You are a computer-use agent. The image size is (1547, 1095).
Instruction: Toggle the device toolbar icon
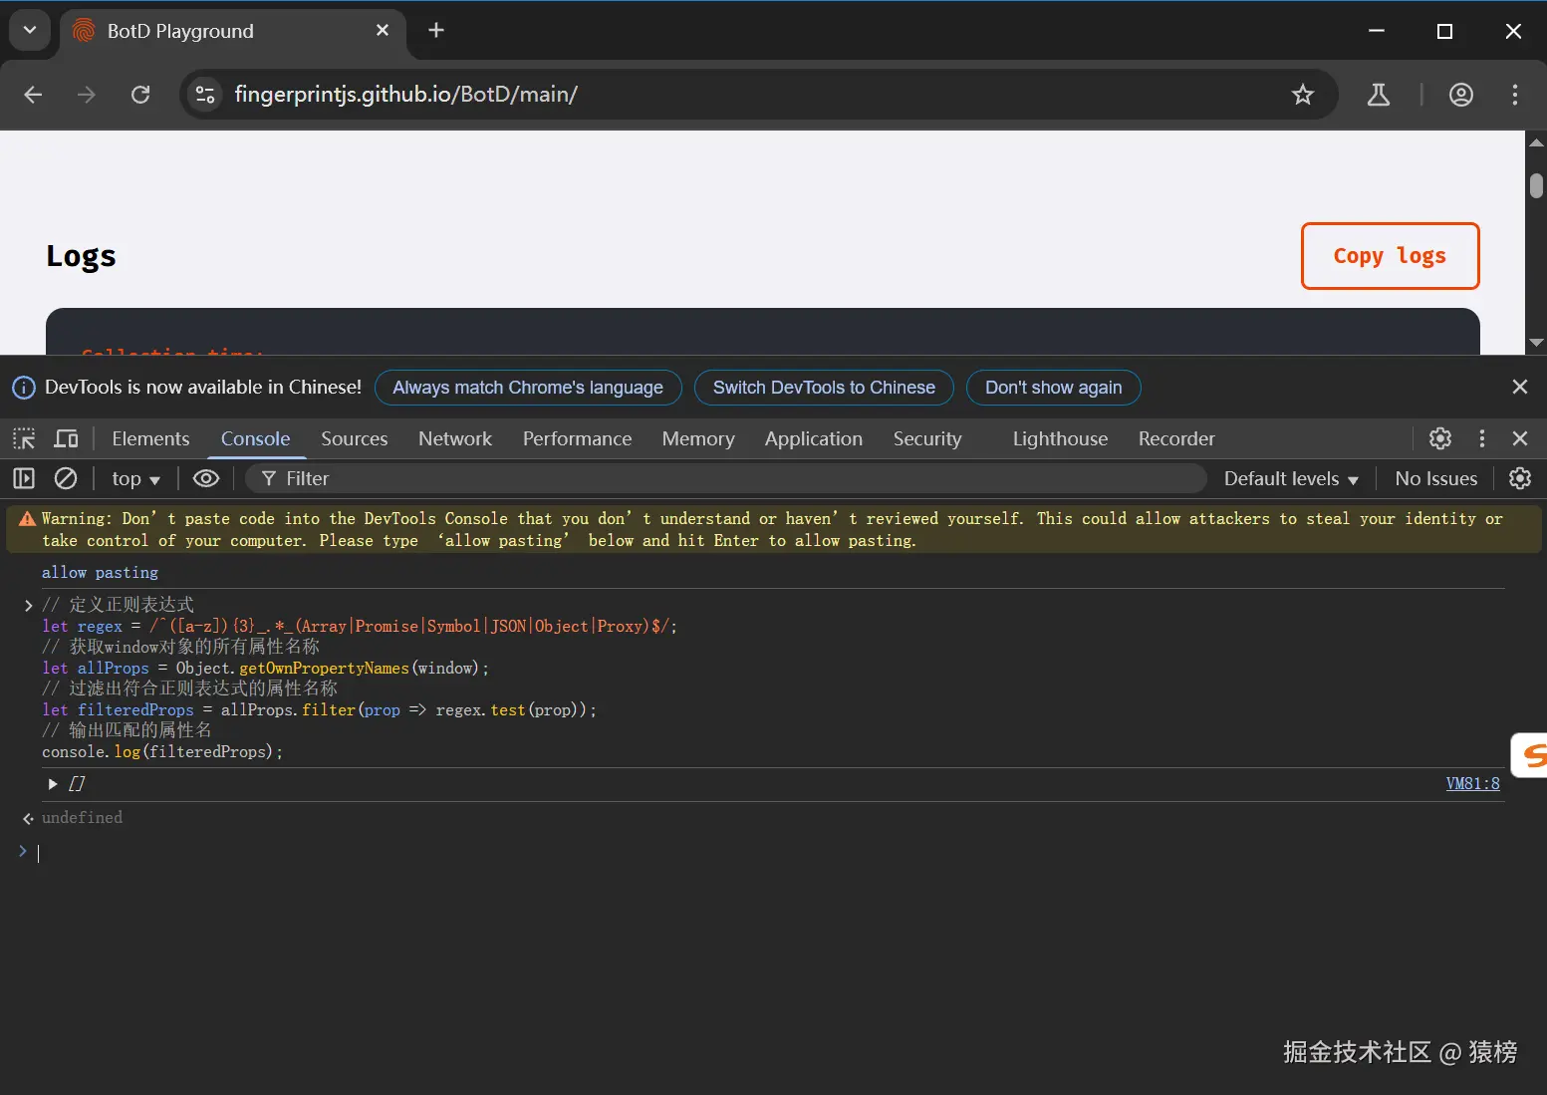click(x=66, y=438)
